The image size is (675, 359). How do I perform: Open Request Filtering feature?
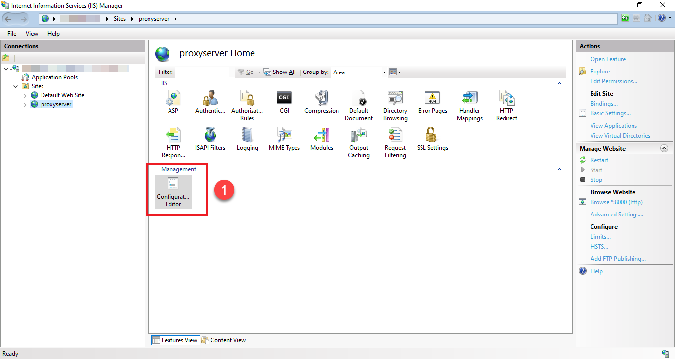[x=395, y=143]
